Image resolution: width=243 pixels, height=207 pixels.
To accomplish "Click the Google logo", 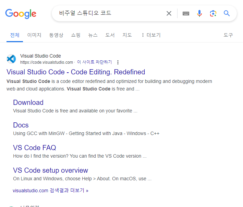I will (21, 14).
